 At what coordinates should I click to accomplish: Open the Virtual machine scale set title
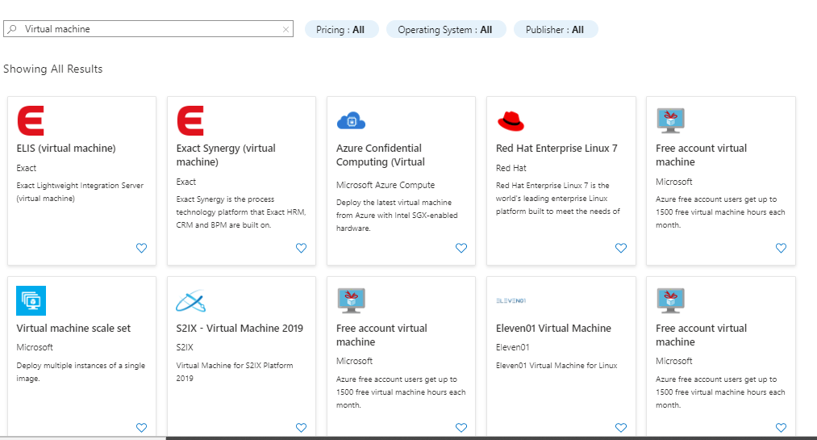[x=73, y=329]
